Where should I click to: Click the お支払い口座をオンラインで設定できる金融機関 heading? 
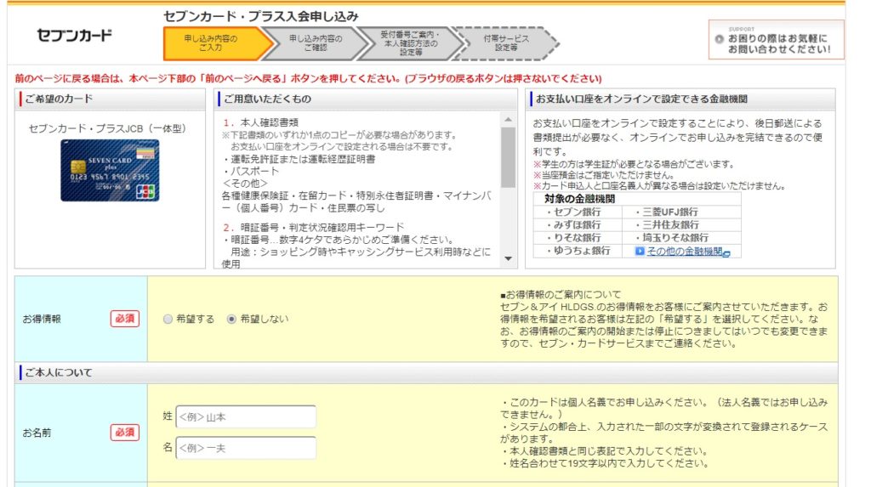680,99
